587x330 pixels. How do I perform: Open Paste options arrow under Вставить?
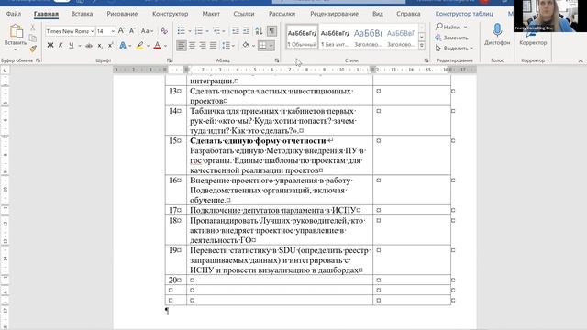(x=16, y=50)
